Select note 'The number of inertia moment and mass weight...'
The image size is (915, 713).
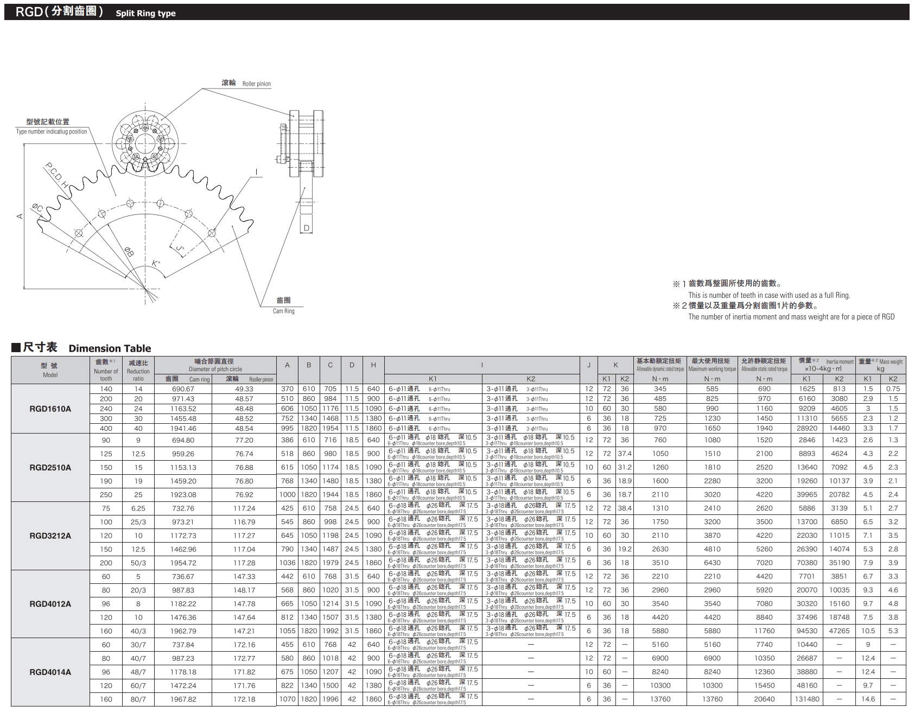[791, 317]
